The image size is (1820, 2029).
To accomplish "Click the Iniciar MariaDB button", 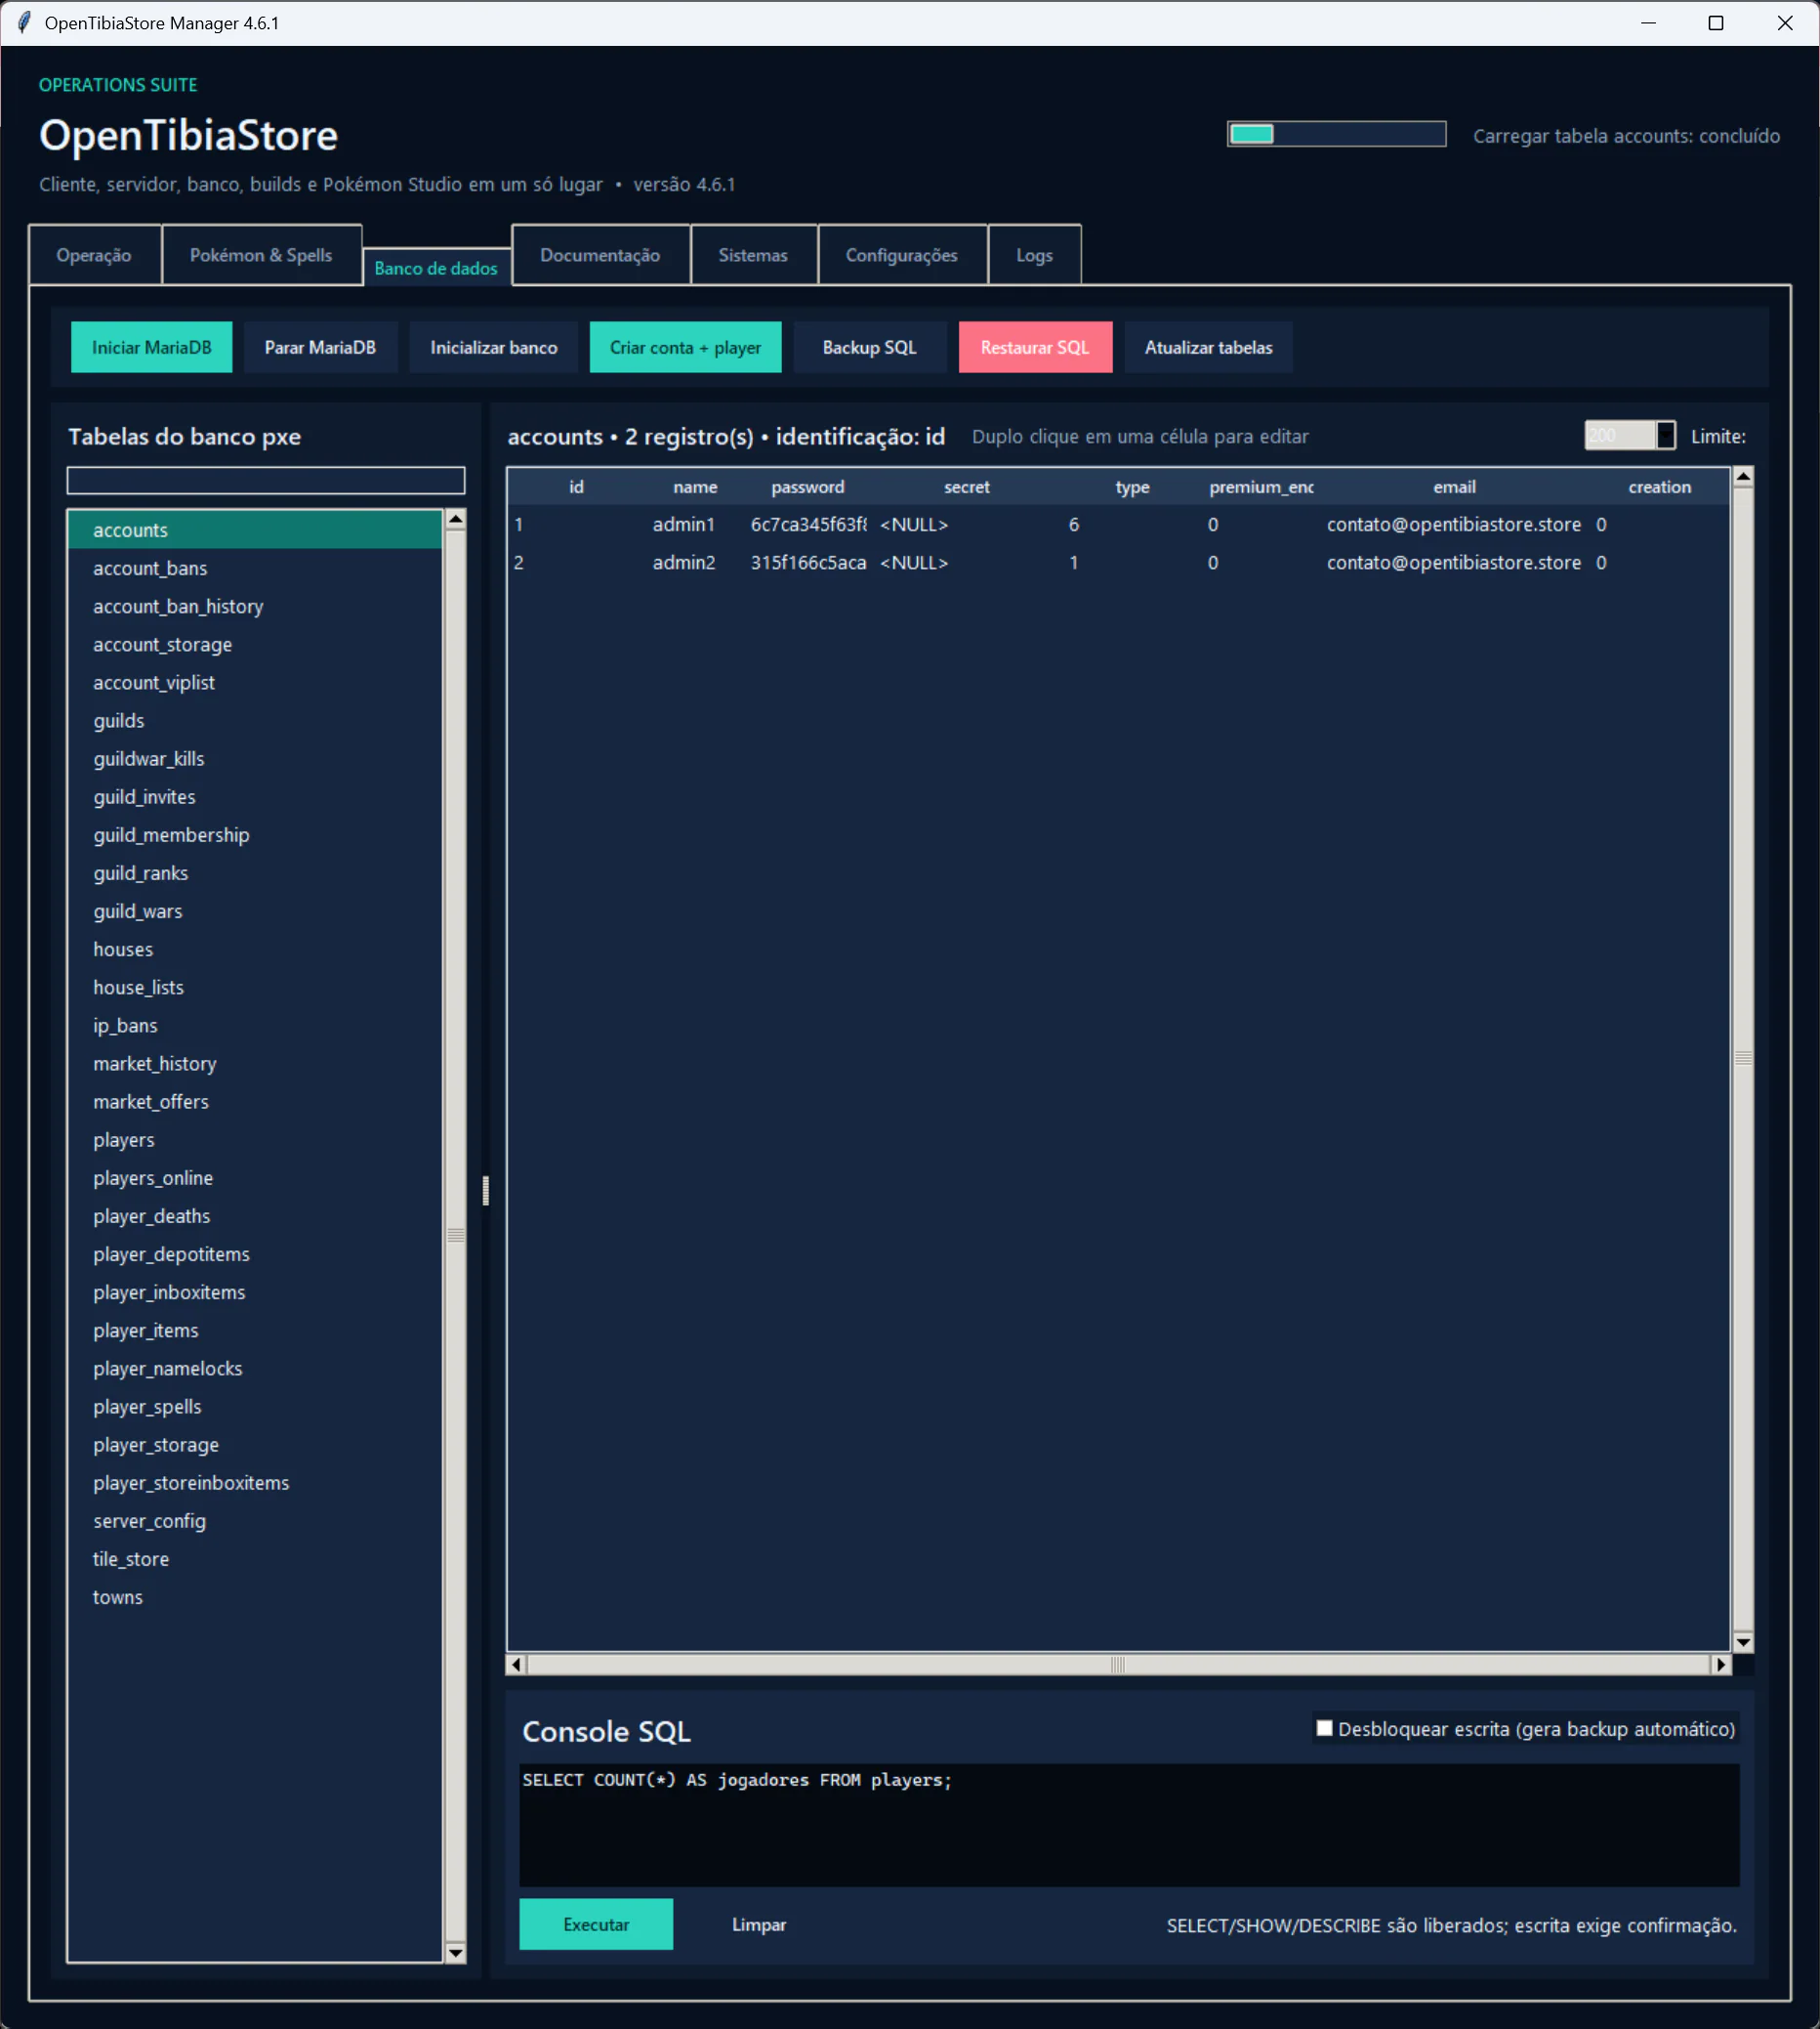I will pyautogui.click(x=152, y=347).
